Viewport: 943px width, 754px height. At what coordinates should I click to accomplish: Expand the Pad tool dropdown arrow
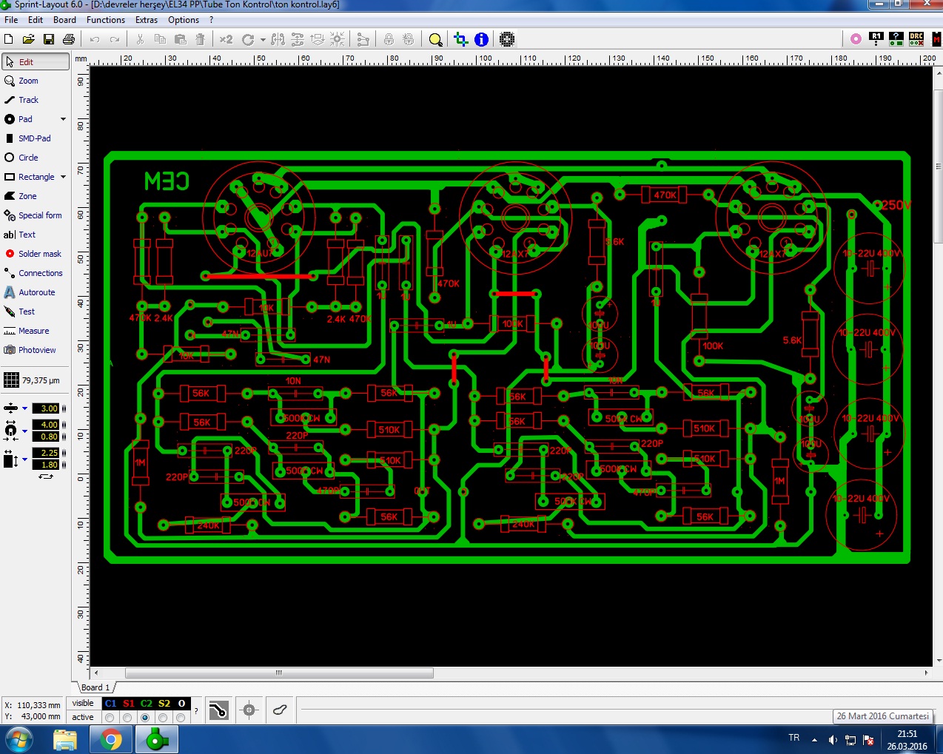63,119
